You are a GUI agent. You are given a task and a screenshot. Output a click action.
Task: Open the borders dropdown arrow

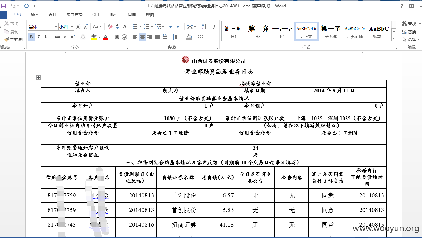pyautogui.click(x=206, y=37)
